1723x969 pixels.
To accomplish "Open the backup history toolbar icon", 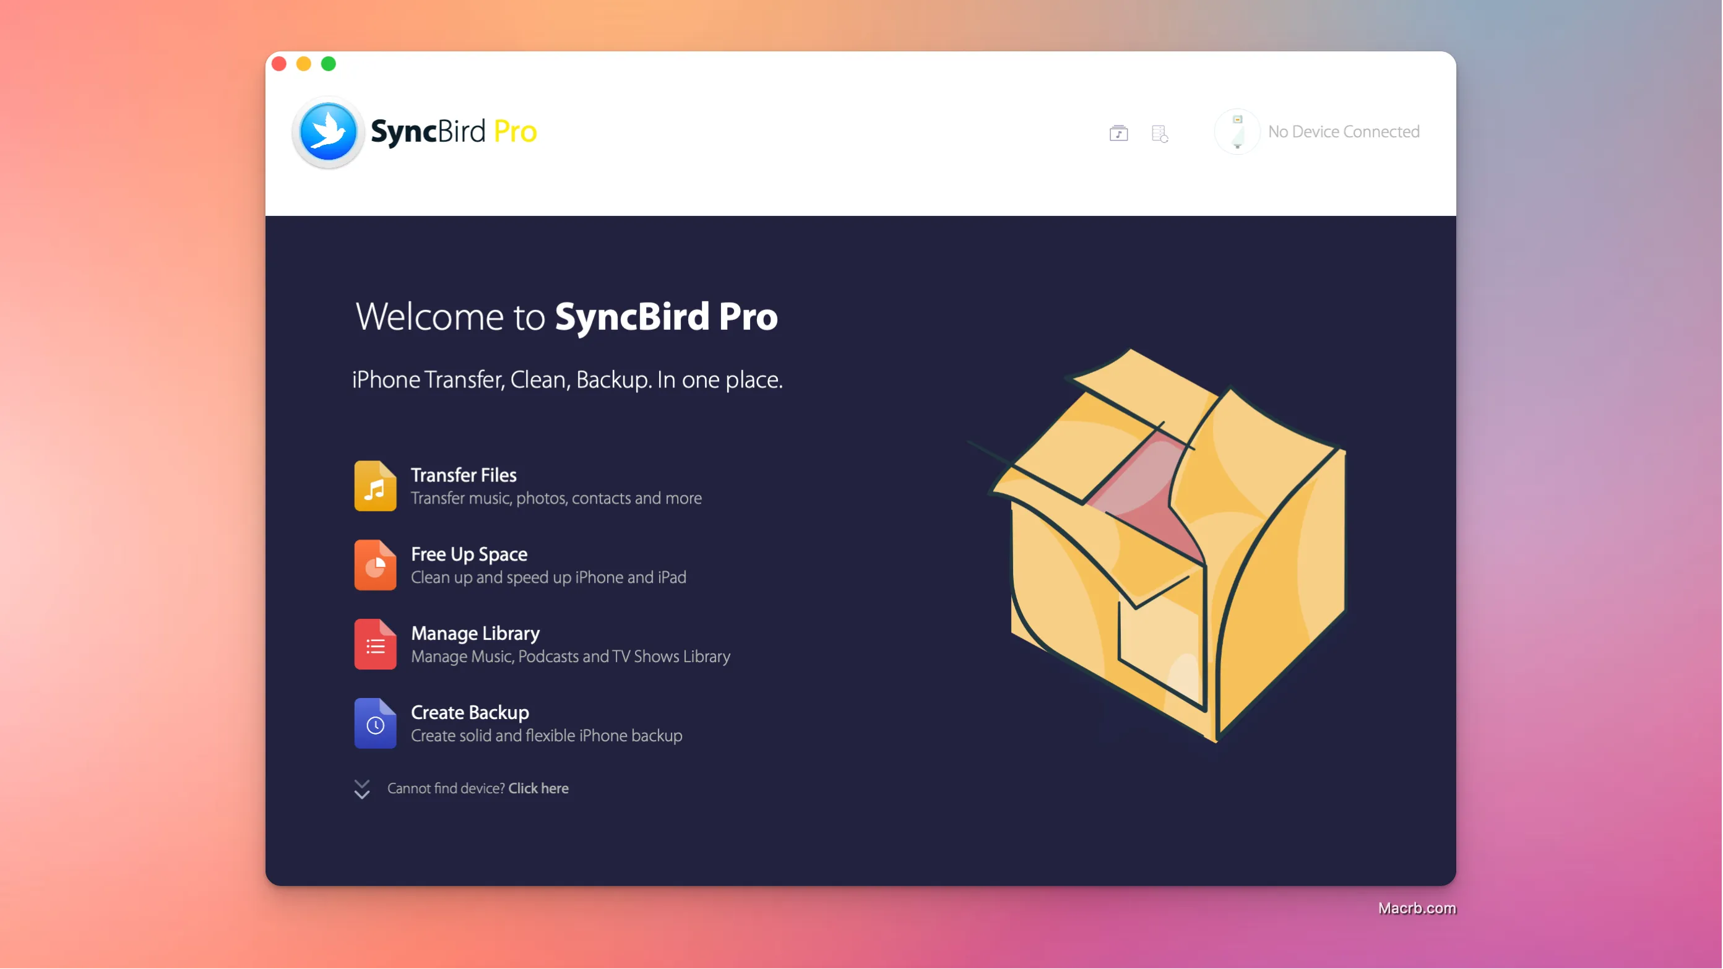I will pos(1160,133).
